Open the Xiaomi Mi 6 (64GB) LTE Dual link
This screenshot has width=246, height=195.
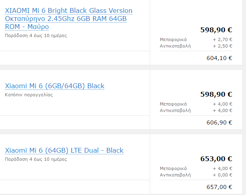(64, 150)
